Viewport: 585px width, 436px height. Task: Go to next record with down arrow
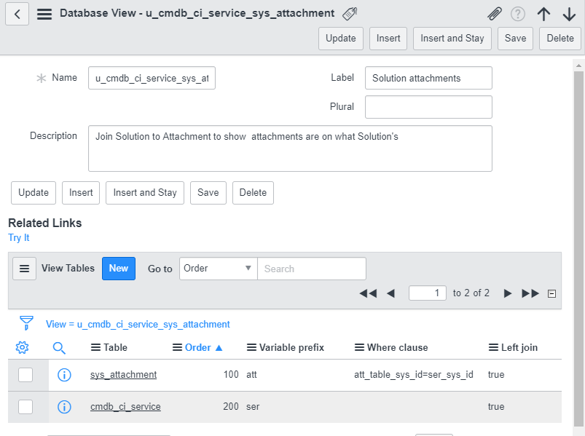569,14
